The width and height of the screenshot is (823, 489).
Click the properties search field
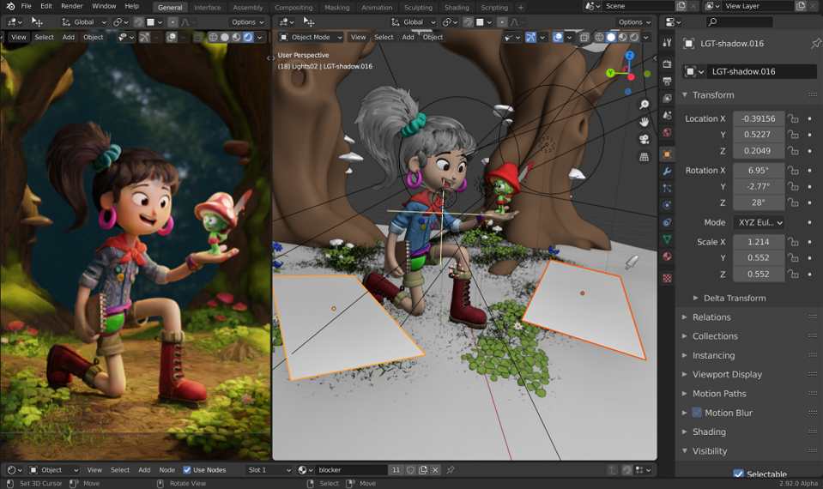pyautogui.click(x=740, y=22)
